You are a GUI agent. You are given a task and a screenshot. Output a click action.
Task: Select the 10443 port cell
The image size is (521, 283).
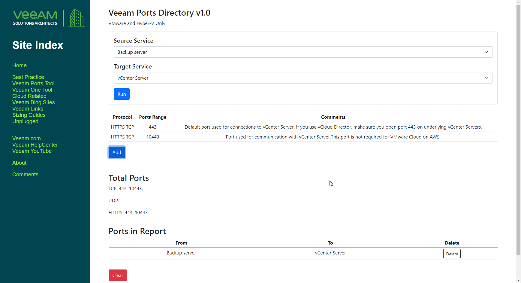click(152, 137)
